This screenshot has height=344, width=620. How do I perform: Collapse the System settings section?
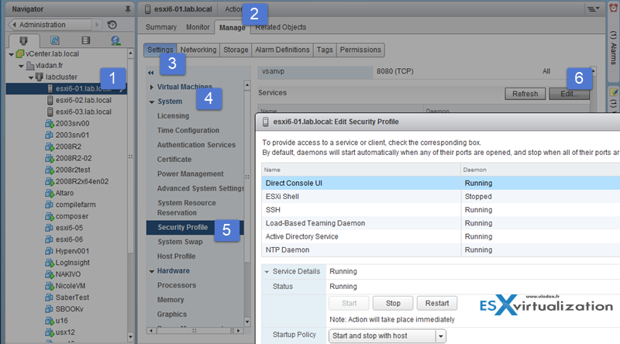[x=151, y=101]
